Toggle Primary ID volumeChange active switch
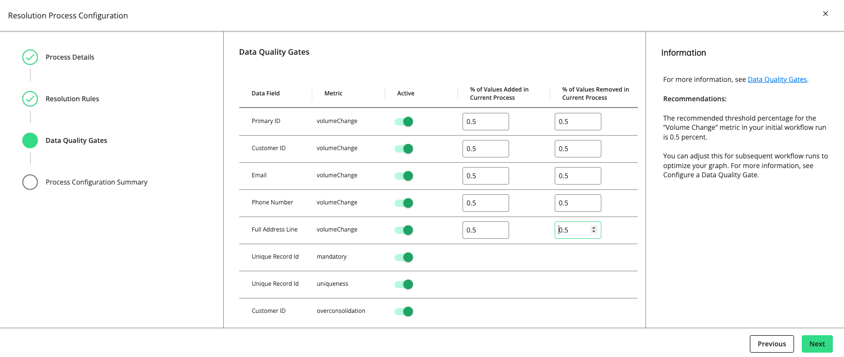Image resolution: width=844 pixels, height=357 pixels. pos(404,122)
